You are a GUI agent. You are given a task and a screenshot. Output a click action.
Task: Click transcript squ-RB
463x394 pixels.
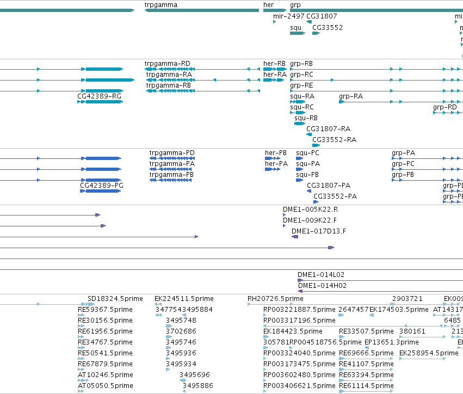(x=300, y=124)
